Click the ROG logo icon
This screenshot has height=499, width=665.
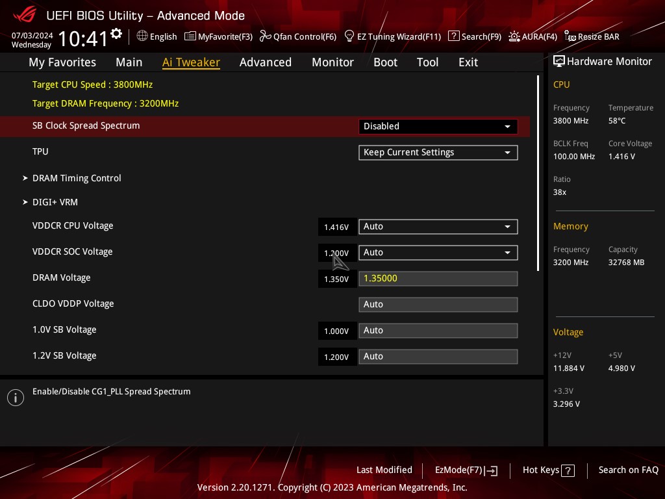25,16
